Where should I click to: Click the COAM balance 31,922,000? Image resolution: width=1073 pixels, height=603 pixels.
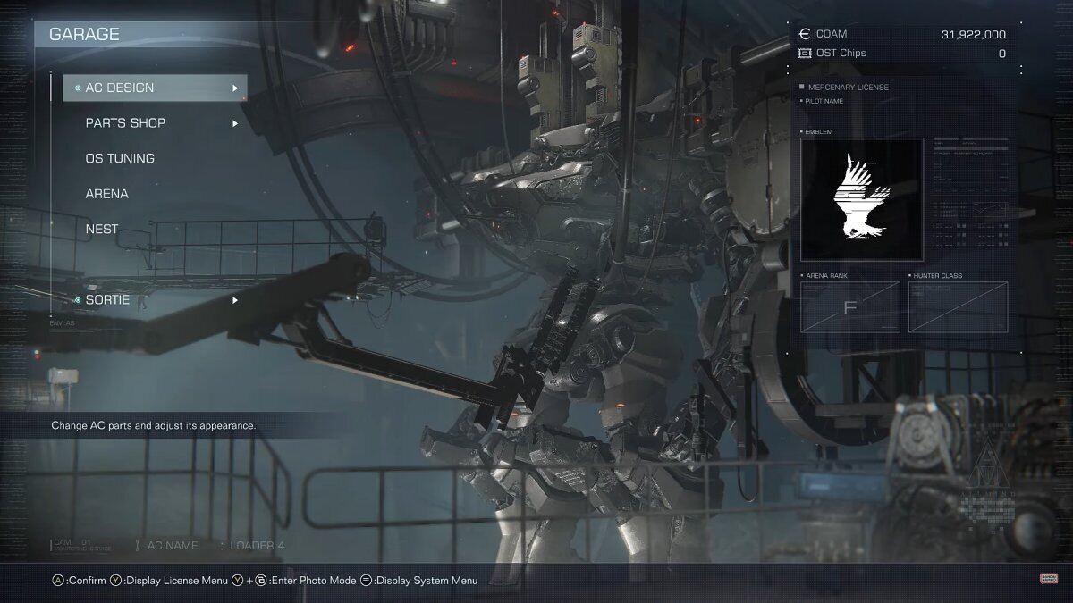point(973,35)
